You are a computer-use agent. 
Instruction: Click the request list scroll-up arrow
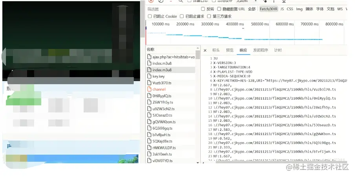198,48
